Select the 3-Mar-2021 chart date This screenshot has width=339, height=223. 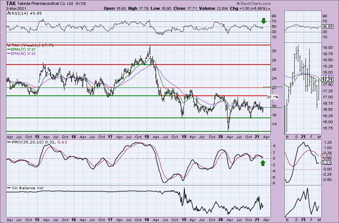point(16,8)
